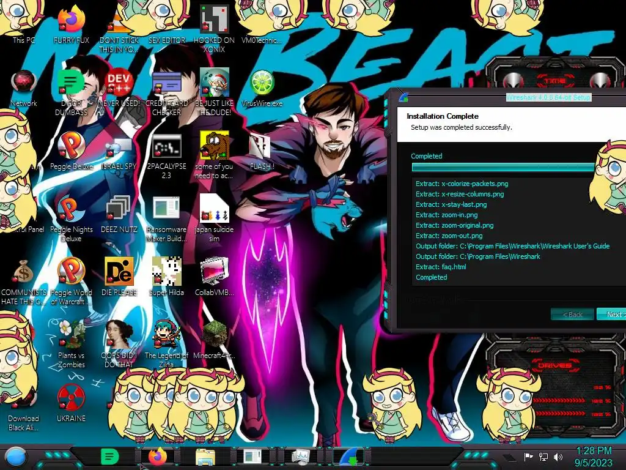626x470 pixels.
Task: Select the DEEZ NUTZ desktop icon
Action: click(x=119, y=214)
